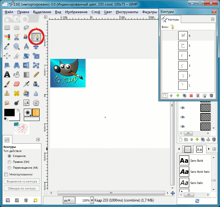Click the canvas horizontal scrollbar

[x=111, y=193]
